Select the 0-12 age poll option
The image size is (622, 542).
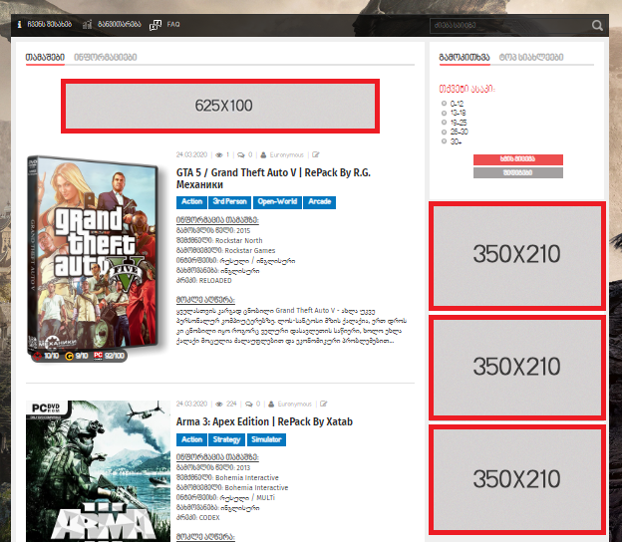tap(444, 104)
